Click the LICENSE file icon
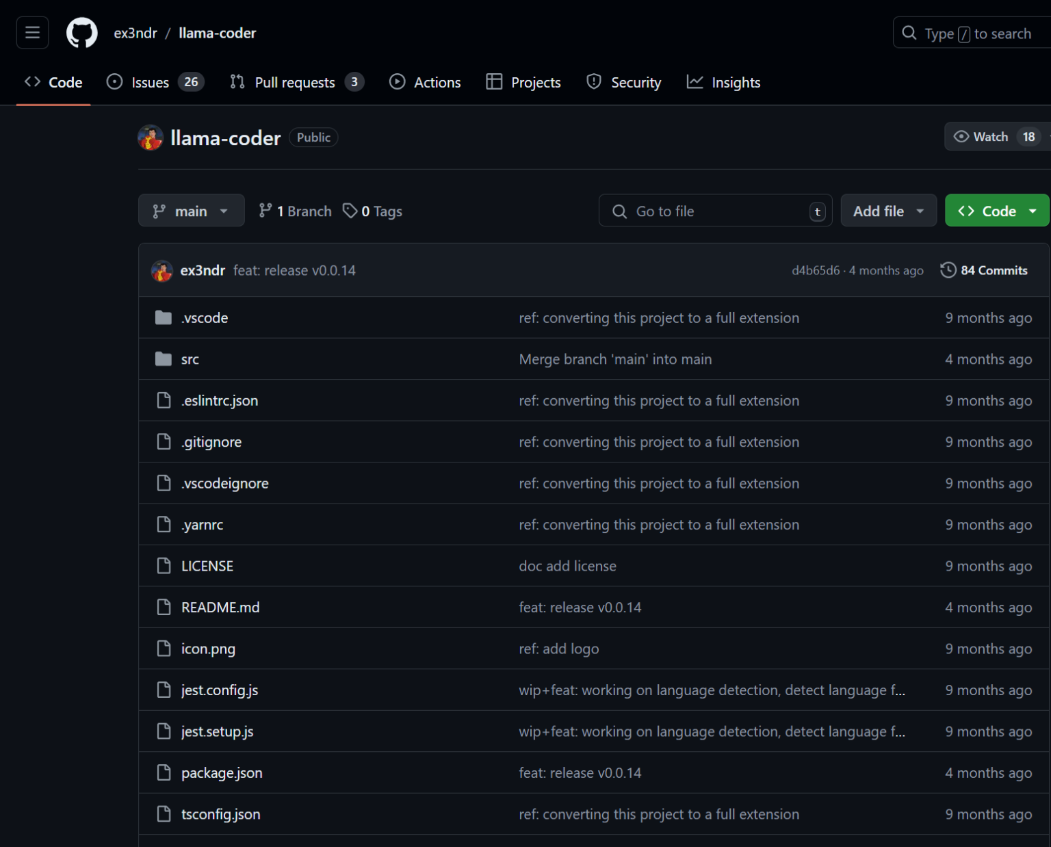 pyautogui.click(x=164, y=566)
